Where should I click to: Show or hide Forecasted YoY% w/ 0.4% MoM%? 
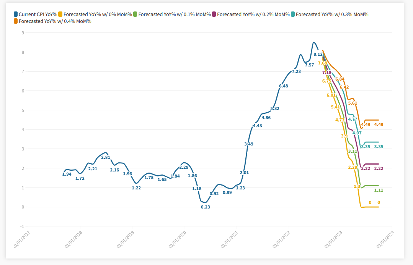[x=55, y=21]
